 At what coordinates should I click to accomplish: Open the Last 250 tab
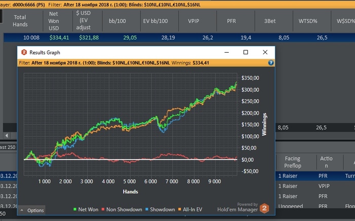(x=8, y=148)
